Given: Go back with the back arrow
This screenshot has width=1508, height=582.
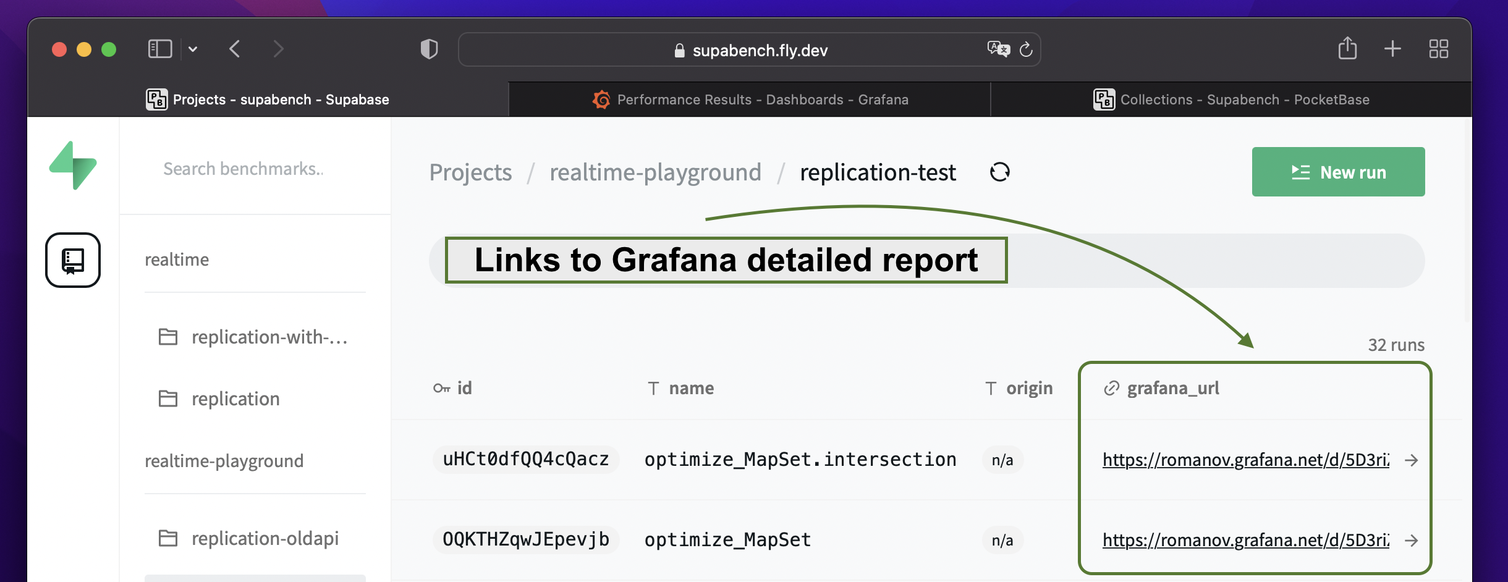Looking at the screenshot, I should (x=235, y=49).
